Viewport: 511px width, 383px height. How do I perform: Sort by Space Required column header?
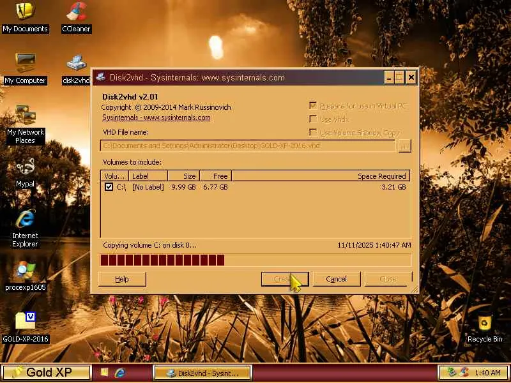click(321, 176)
